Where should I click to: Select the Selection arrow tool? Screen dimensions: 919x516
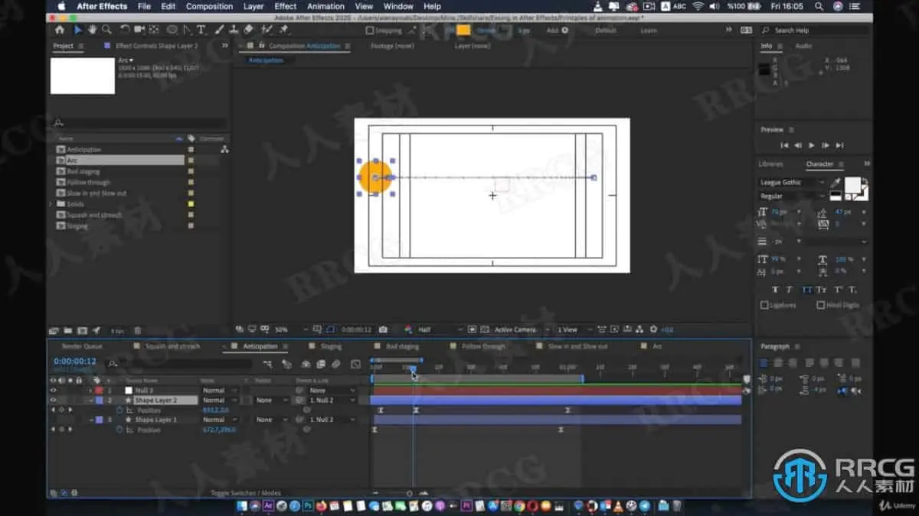coord(78,30)
